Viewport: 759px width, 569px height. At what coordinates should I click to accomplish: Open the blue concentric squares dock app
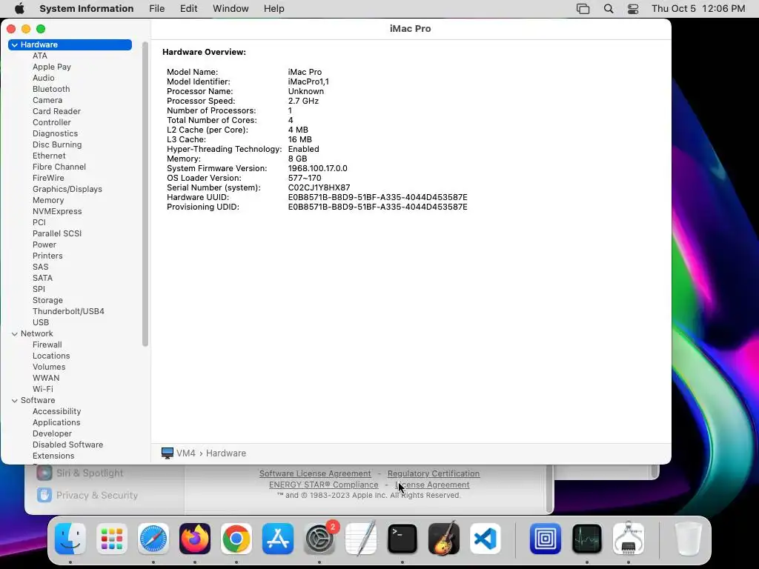click(546, 539)
